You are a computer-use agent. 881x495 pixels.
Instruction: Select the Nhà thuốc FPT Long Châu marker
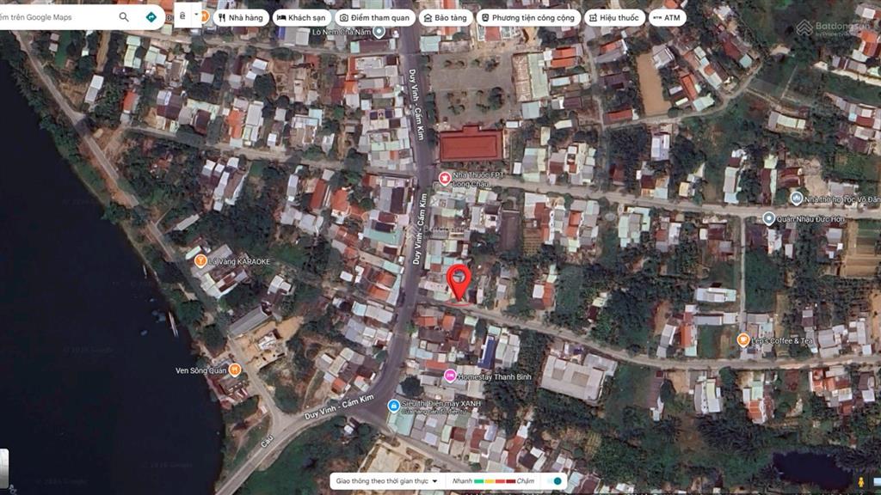click(445, 178)
